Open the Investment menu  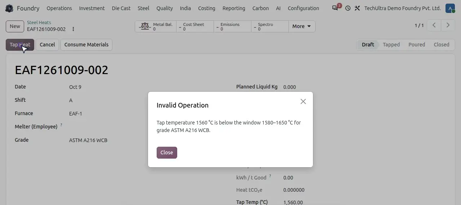(92, 8)
